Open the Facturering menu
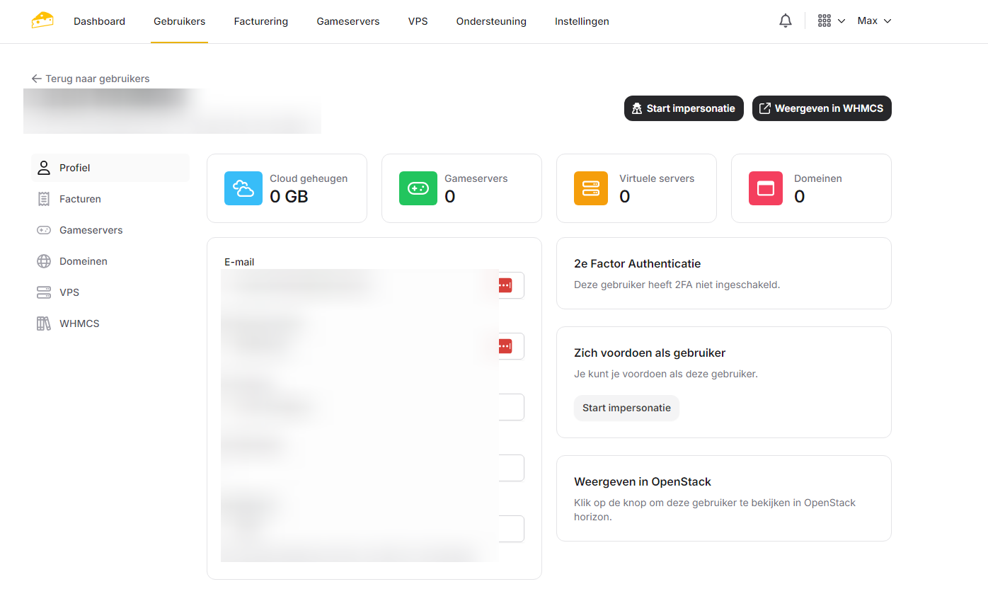 coord(260,21)
